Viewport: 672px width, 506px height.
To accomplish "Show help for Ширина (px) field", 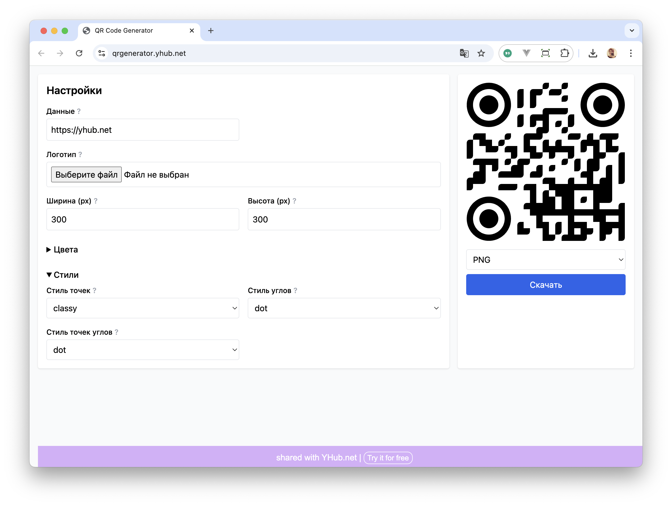I will pyautogui.click(x=95, y=201).
